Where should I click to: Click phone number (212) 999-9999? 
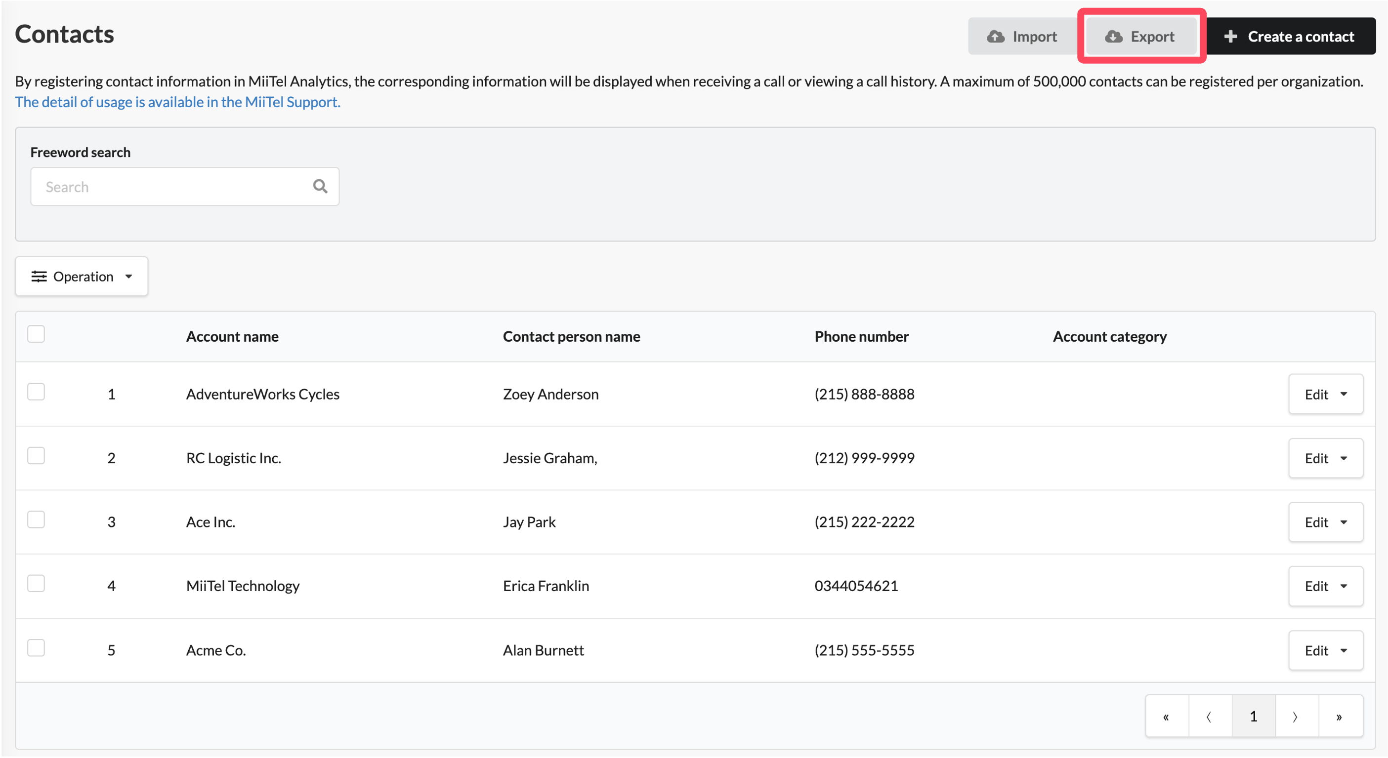click(x=864, y=458)
